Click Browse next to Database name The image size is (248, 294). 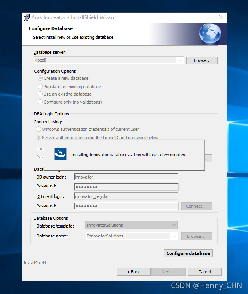[x=197, y=236]
